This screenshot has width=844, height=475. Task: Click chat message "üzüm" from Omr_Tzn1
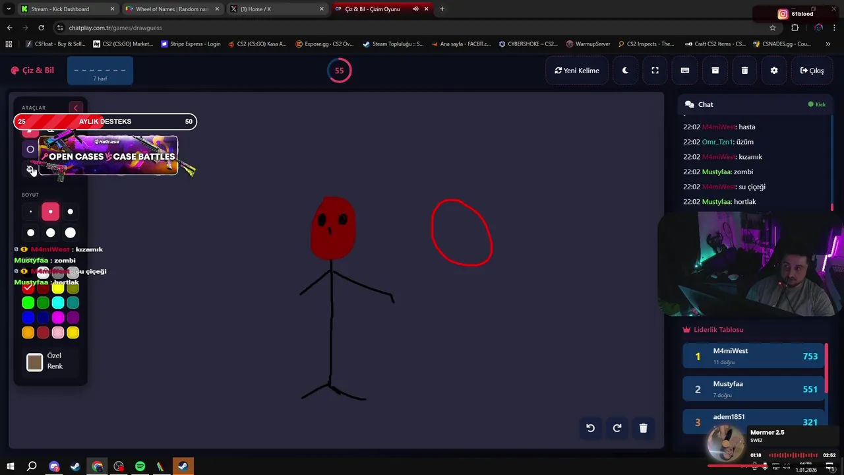click(x=745, y=142)
